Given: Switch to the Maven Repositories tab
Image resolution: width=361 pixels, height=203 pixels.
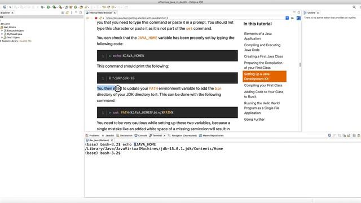Looking at the screenshot, I should pyautogui.click(x=212, y=135).
